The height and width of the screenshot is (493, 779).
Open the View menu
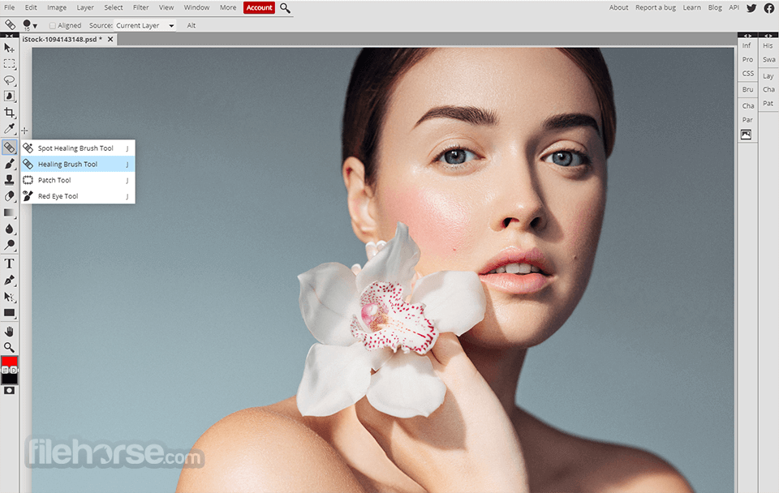pyautogui.click(x=166, y=7)
